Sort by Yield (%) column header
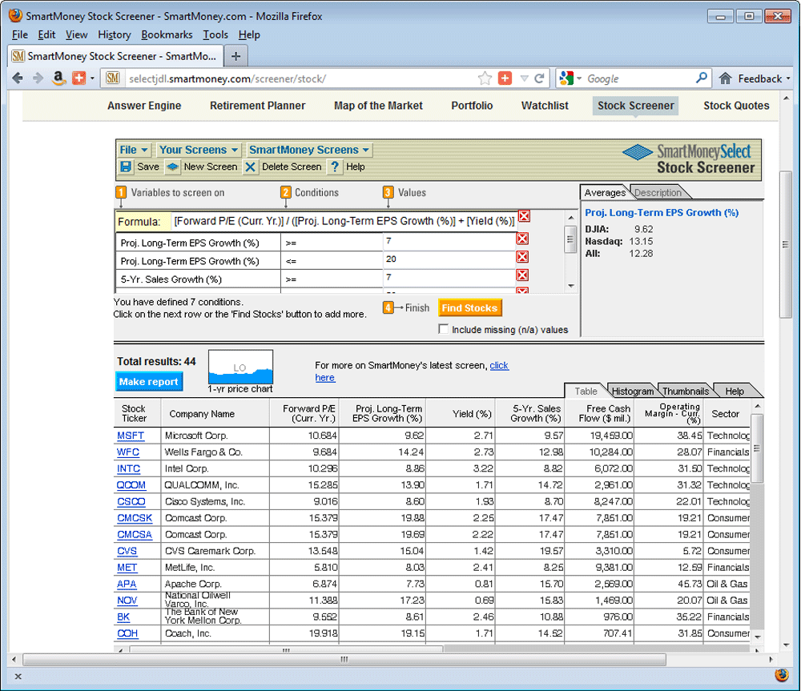 (x=472, y=414)
